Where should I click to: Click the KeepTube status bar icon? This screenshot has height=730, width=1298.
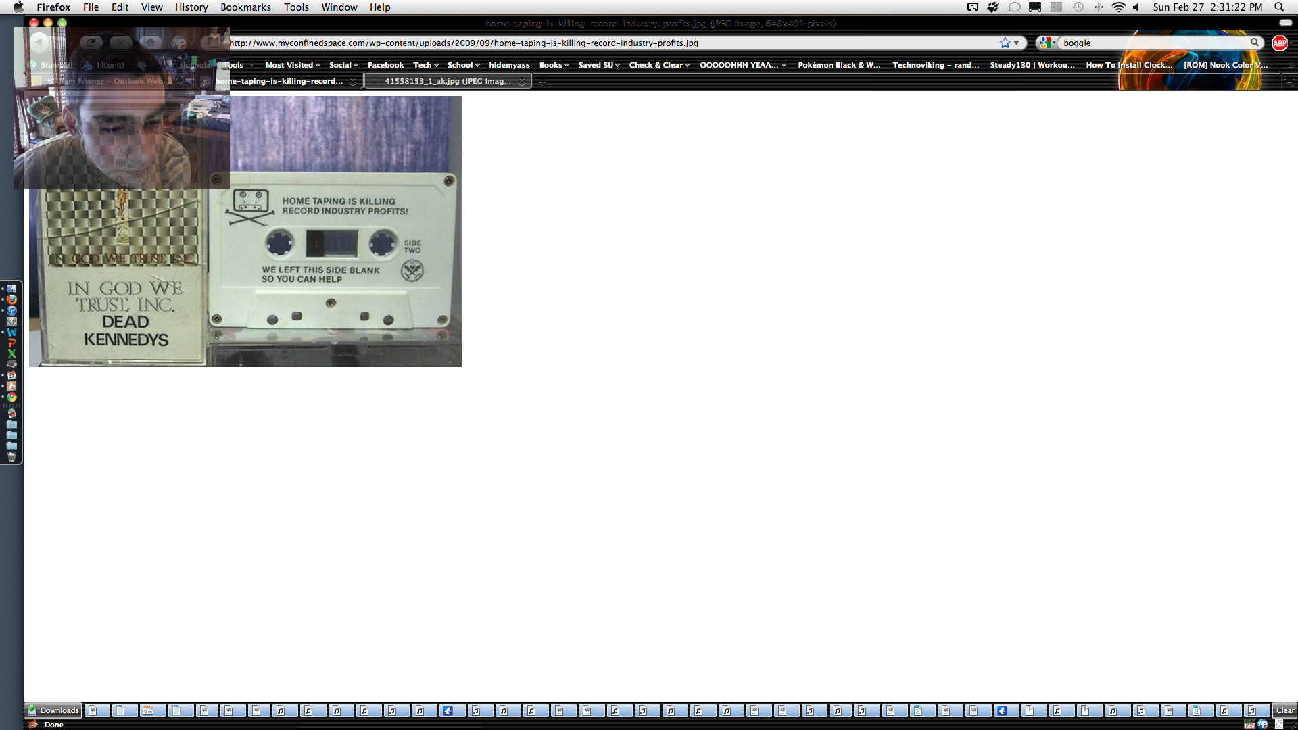click(1249, 725)
